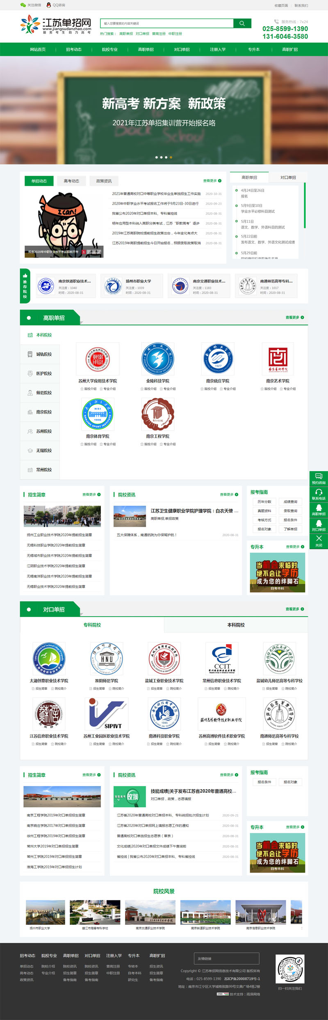The image size is (328, 1020).
Task: Select the last banner carousel dot
Action: coord(171,157)
